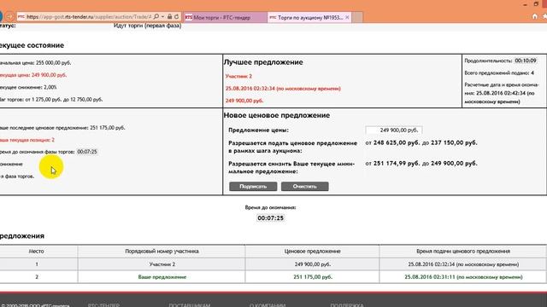
Task: Click the green 'Ваше предложение' table cell
Action: point(162,277)
